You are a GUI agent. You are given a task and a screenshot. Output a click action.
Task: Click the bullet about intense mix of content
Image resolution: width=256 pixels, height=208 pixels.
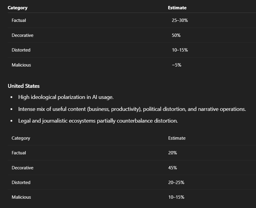point(132,109)
